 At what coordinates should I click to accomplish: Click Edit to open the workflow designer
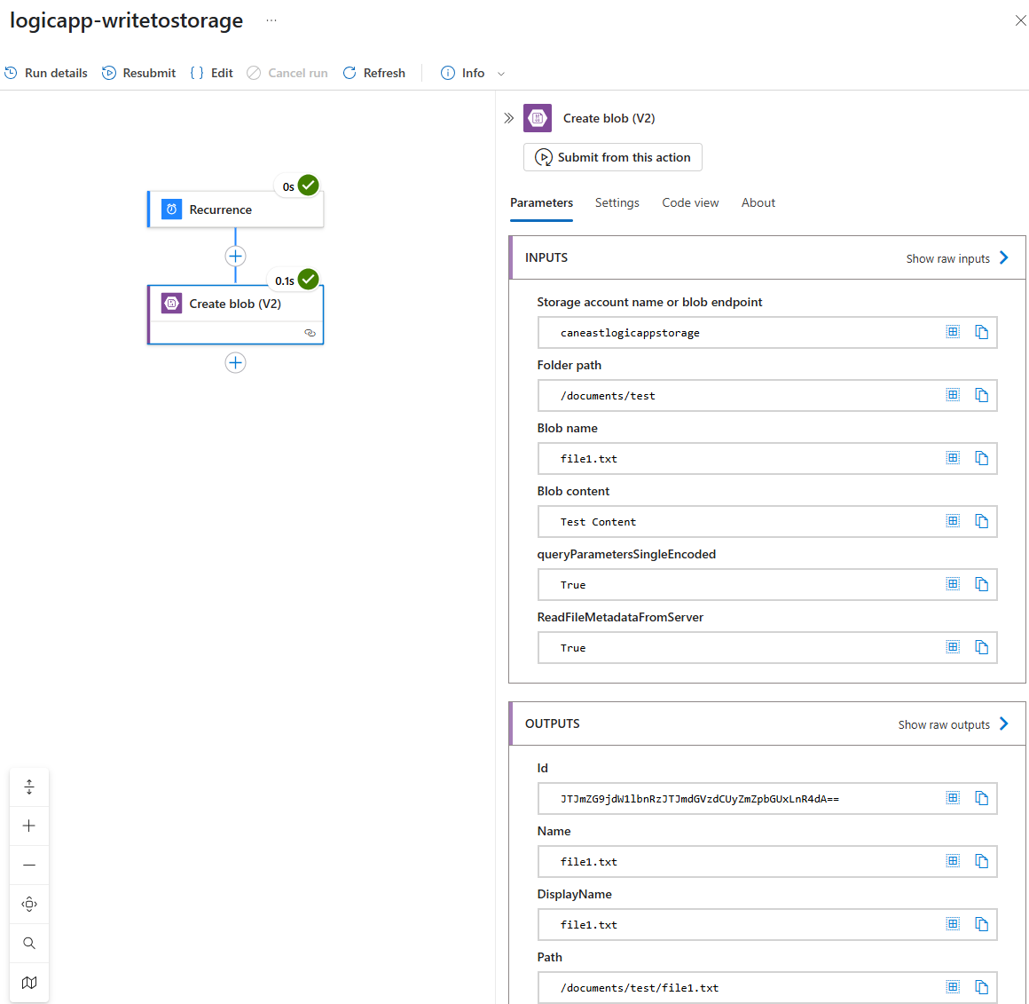212,73
